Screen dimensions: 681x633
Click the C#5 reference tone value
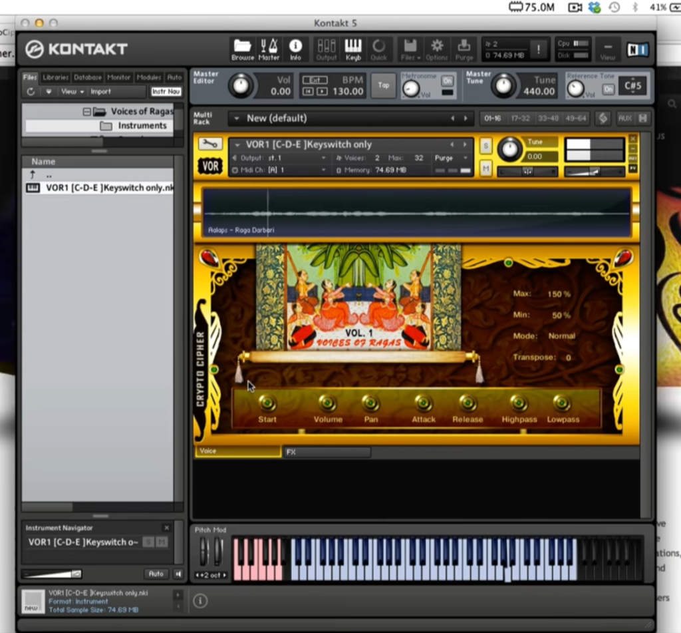pos(633,86)
